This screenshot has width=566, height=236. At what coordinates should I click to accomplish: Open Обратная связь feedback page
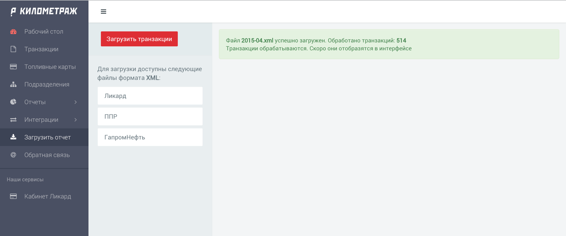tap(47, 155)
